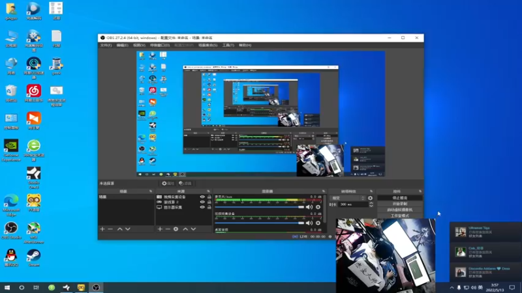Viewport: 522px width, 293px height.
Task: Click Studio Mode button
Action: (x=400, y=216)
